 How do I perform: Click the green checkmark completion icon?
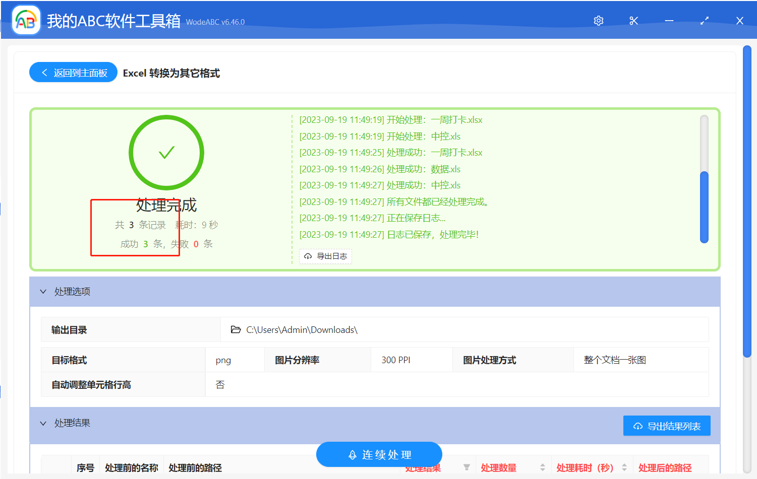(x=166, y=152)
